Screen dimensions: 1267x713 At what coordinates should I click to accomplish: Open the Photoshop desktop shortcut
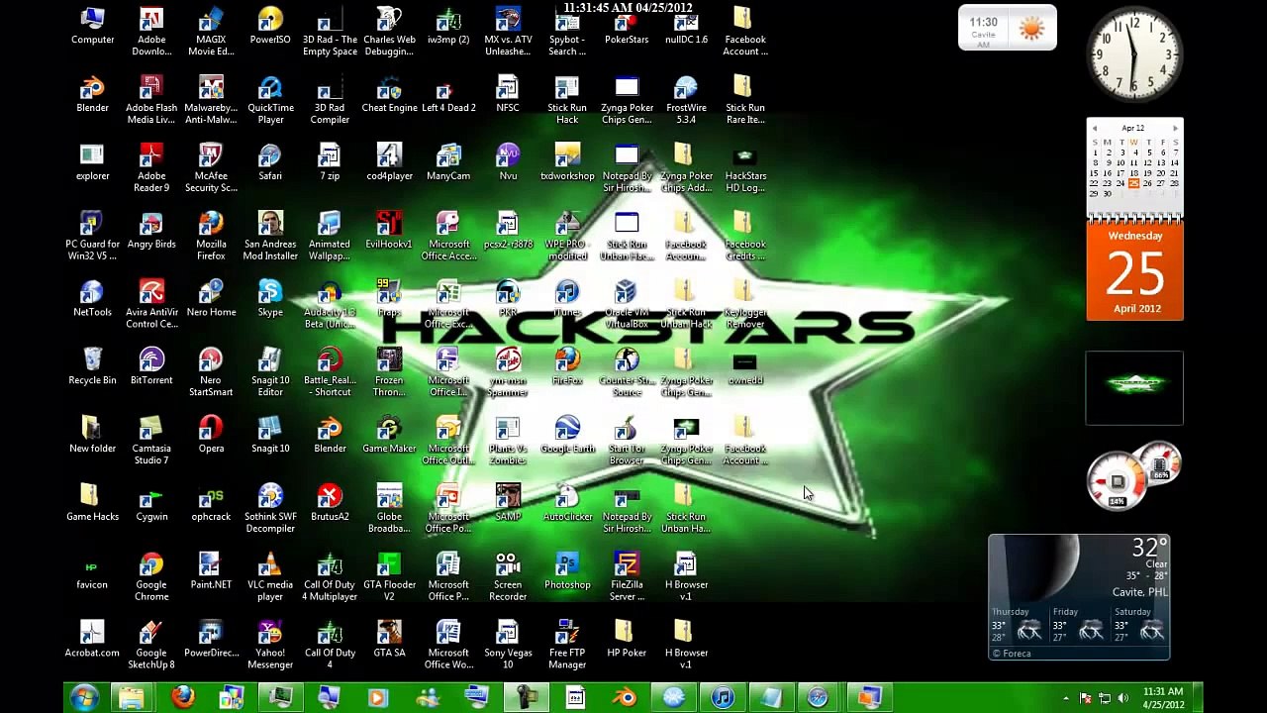tap(567, 572)
